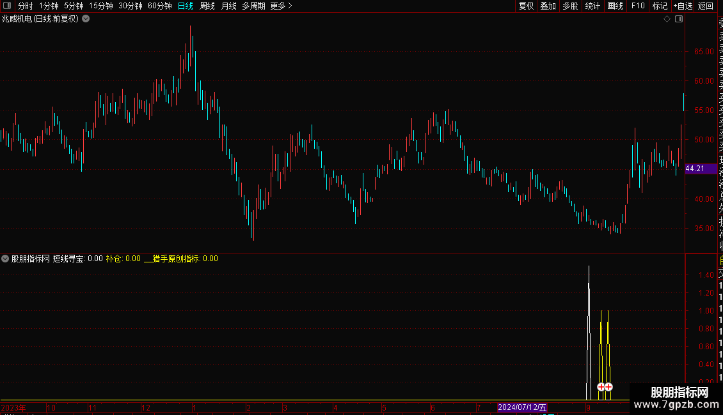Select the 1分钟 period tab
Image resolution: width=723 pixels, height=415 pixels.
pyautogui.click(x=49, y=6)
